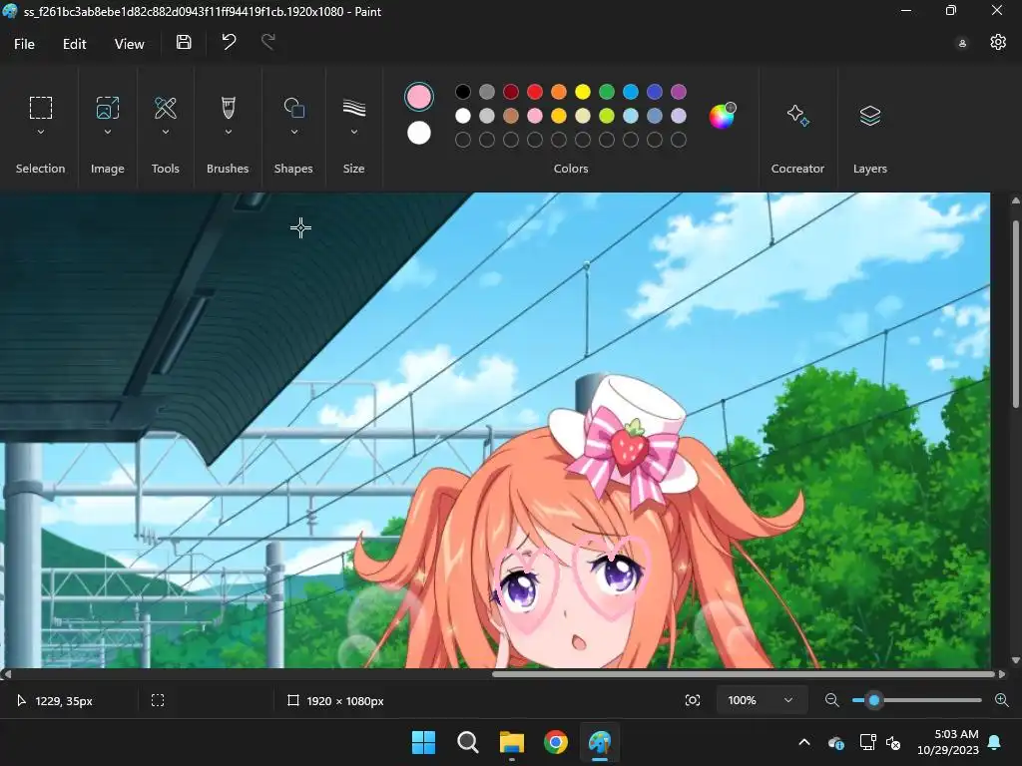Screen dimensions: 1022x766
Task: Show hidden system tray icons
Action: pos(804,742)
